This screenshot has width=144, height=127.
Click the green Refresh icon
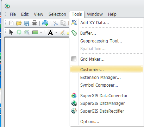pos(19,32)
